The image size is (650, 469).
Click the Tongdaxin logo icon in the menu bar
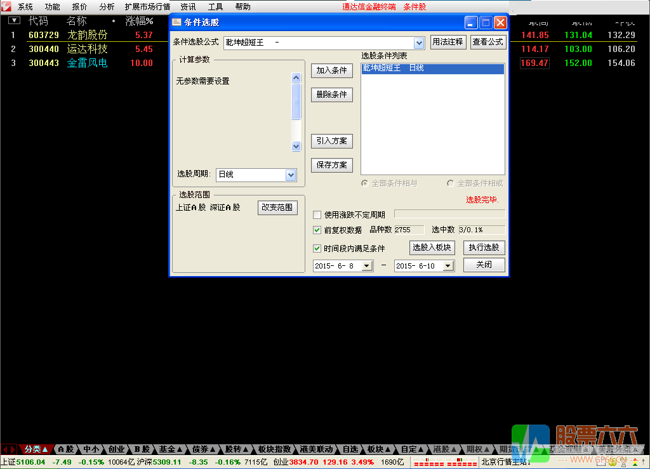[6, 6]
